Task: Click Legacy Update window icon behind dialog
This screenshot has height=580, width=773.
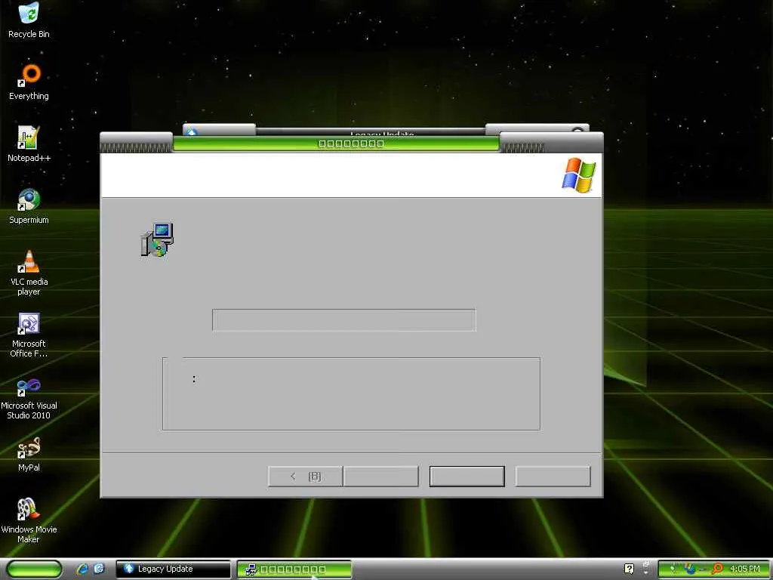Action: [x=192, y=131]
